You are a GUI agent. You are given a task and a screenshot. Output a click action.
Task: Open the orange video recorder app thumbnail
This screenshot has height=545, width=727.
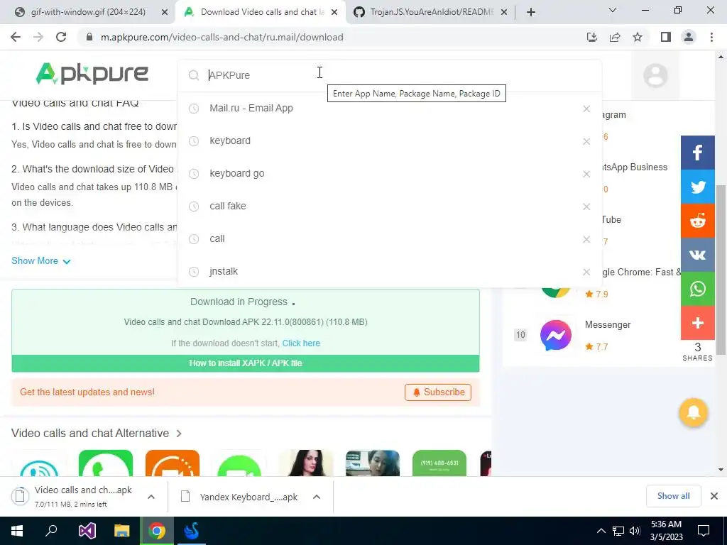(x=173, y=463)
